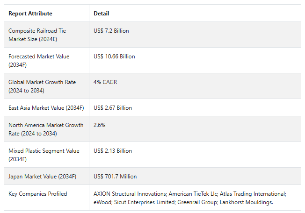Click the US$ 10.66 Billion value
Screen dimensions: 305x213
114,57
